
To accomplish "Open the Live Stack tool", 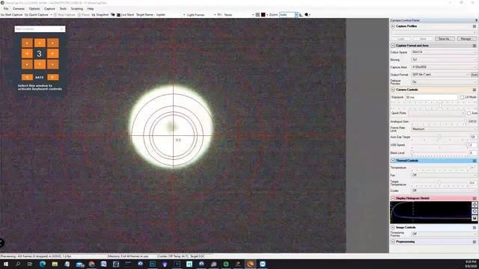I will [125, 15].
